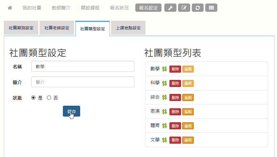Edit the 體育 club type

(x=188, y=126)
